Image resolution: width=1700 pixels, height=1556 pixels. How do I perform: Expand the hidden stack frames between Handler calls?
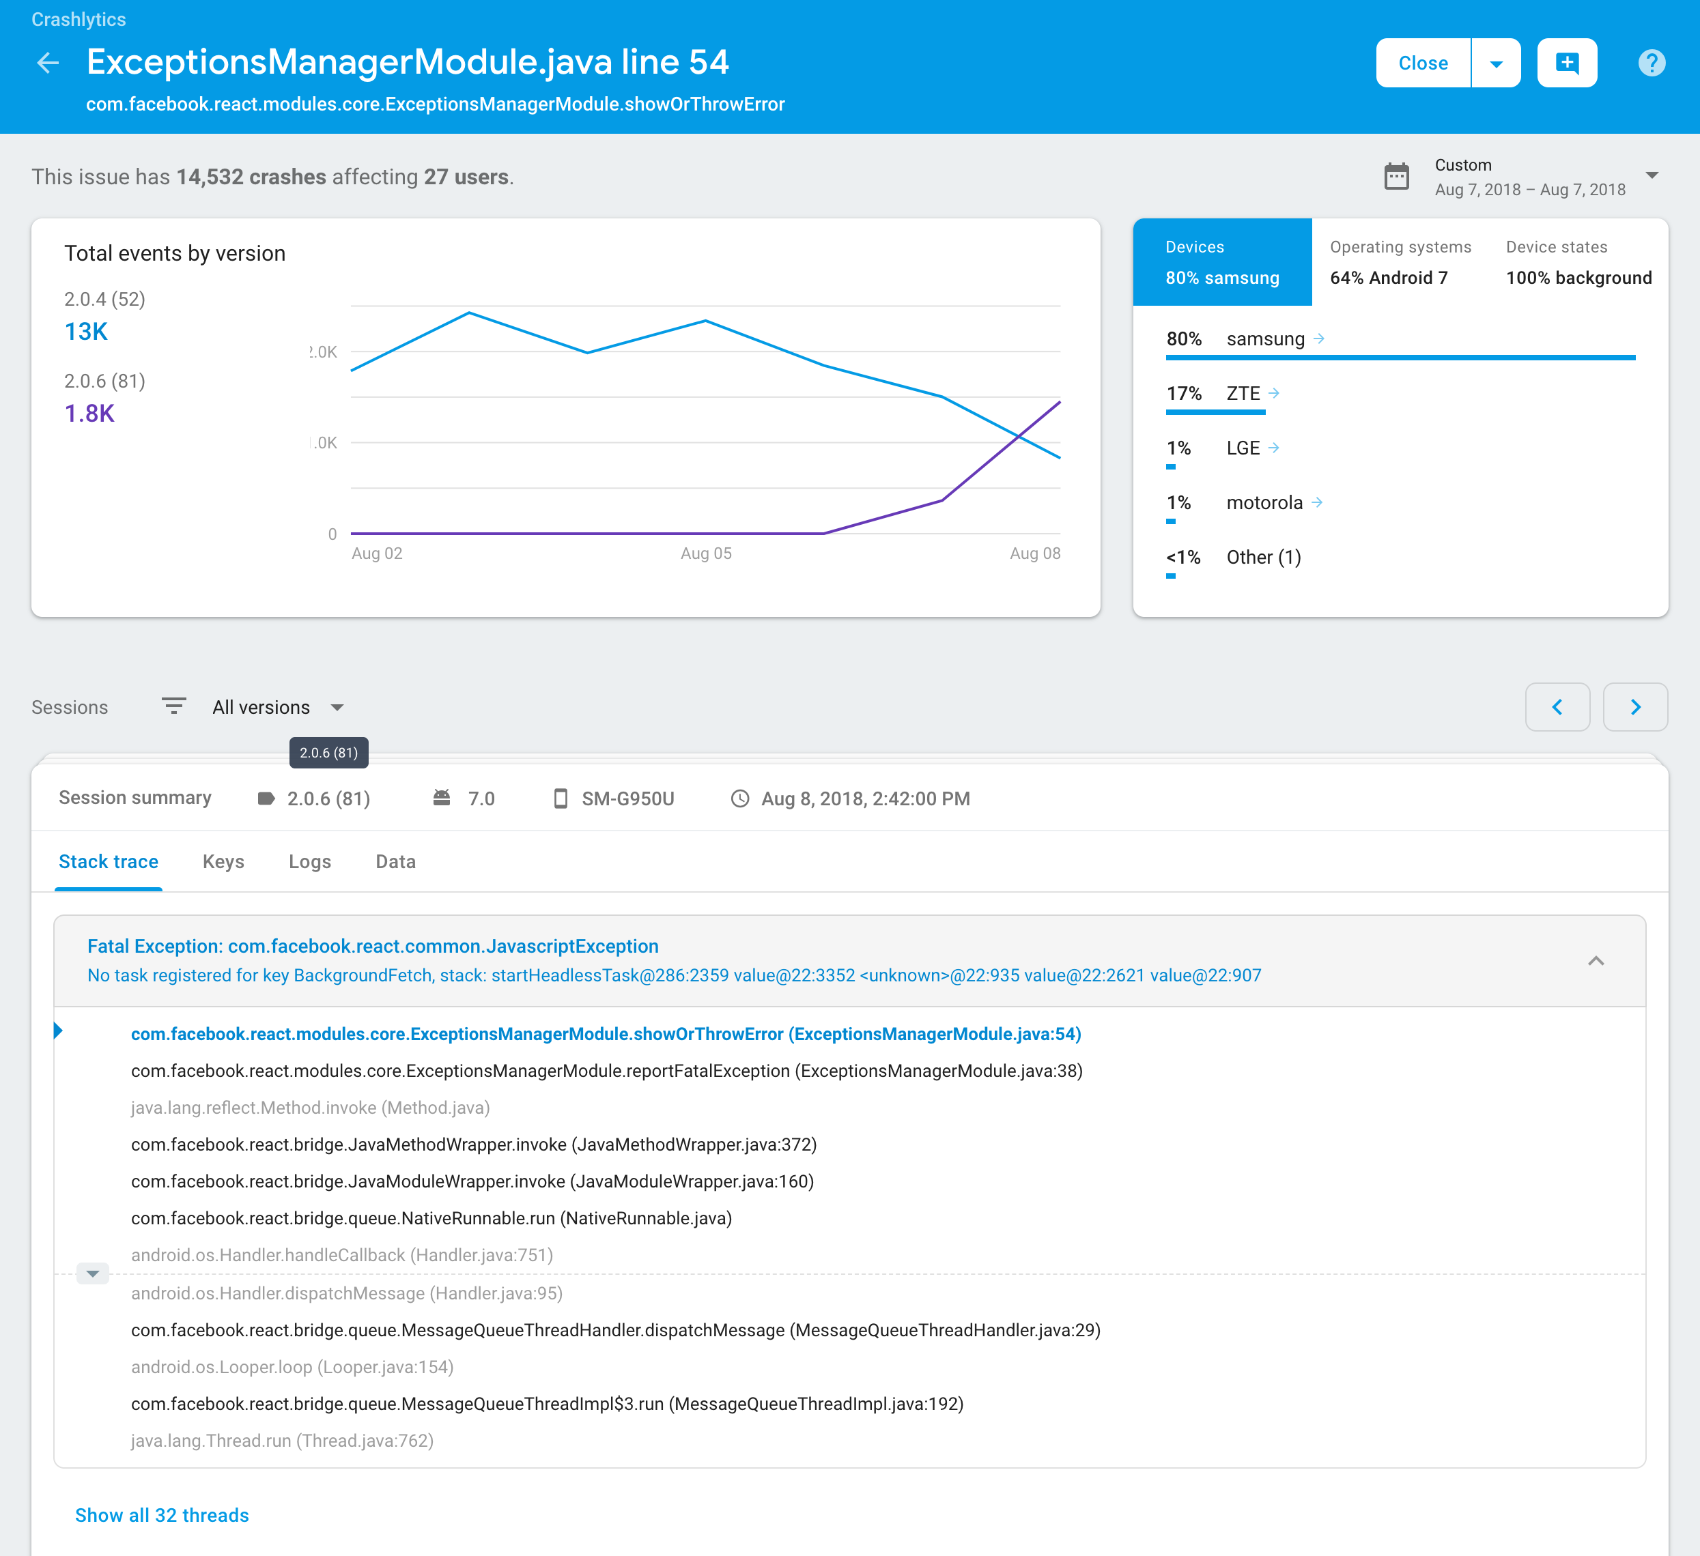pyautogui.click(x=92, y=1273)
